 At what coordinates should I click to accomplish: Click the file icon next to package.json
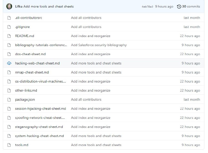9,99
